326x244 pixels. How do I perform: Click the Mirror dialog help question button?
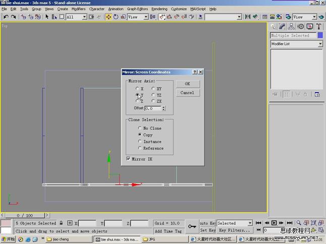coord(195,72)
